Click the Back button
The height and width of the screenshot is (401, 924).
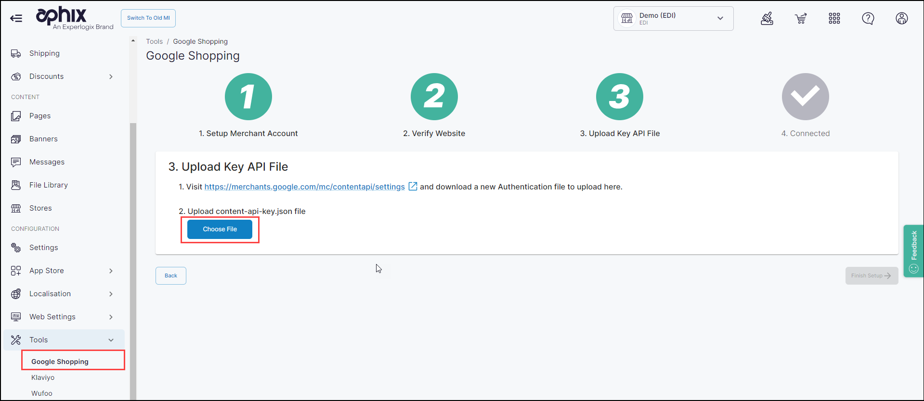[170, 276]
